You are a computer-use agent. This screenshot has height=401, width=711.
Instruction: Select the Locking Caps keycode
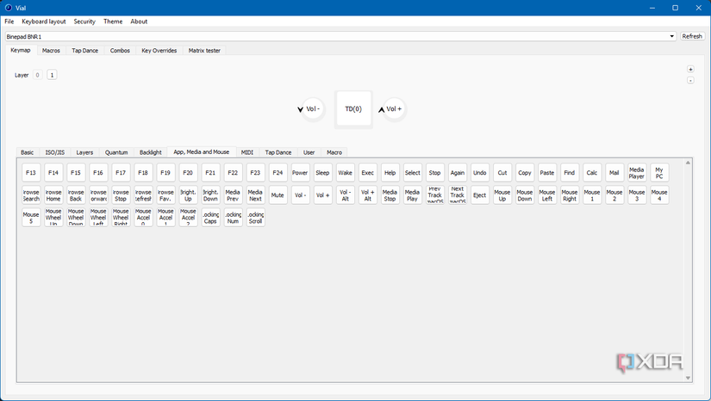click(210, 218)
